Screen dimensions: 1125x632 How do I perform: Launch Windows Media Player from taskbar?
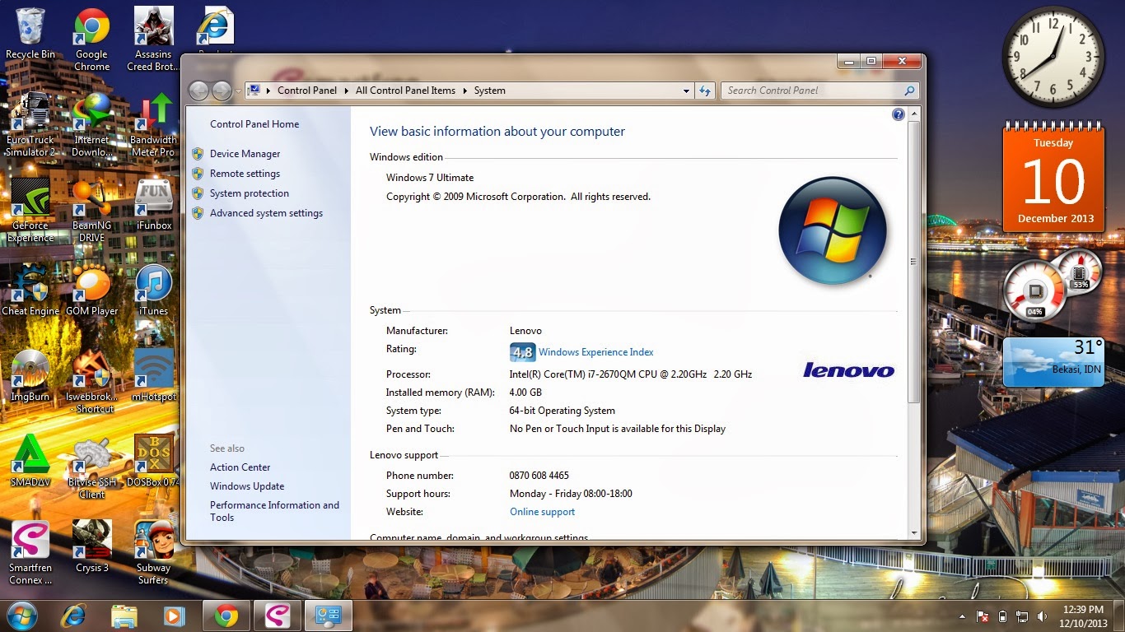[x=174, y=616]
